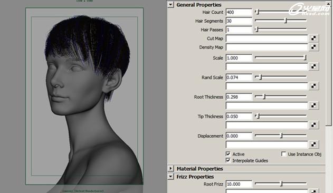
Task: Click the Tip Thickness slider
Action: click(x=281, y=116)
